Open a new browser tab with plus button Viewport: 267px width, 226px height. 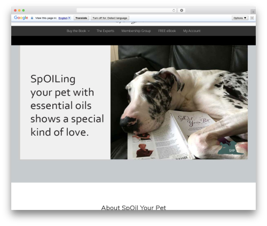coord(253,12)
